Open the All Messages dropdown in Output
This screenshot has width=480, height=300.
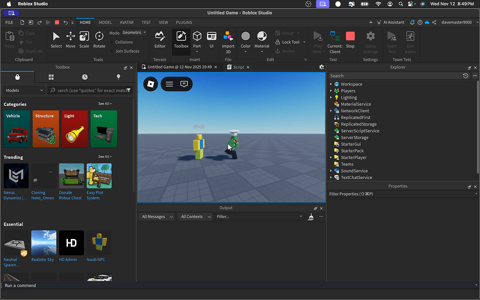point(156,217)
